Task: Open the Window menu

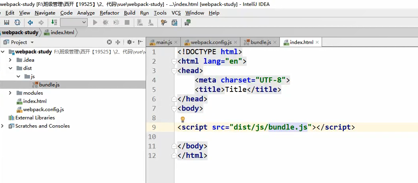Action: click(195, 13)
